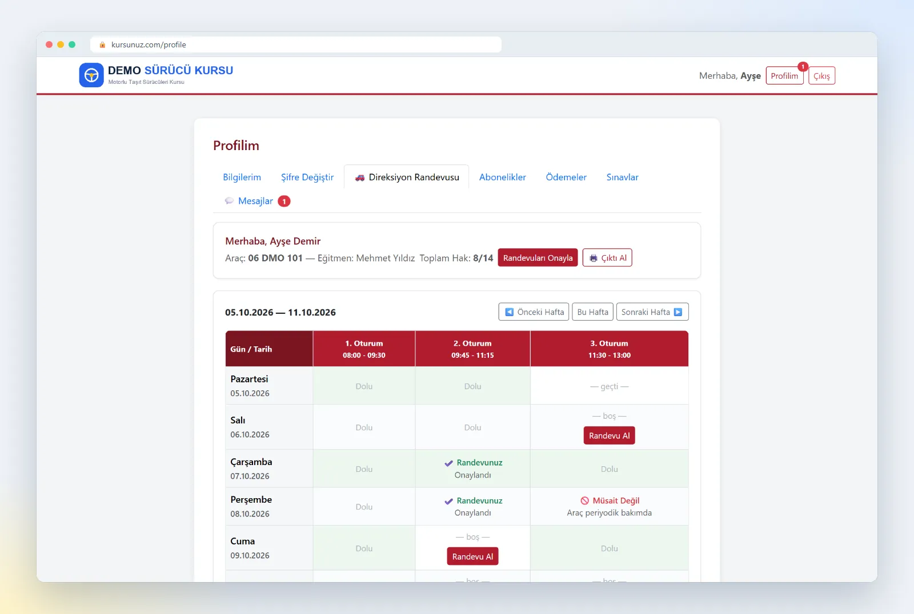
Task: Click the DEMO SÜRÜCÜ KURSU site title
Action: coord(170,70)
